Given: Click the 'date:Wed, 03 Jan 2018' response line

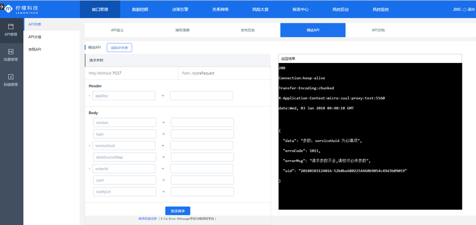Looking at the screenshot, I should 316,108.
